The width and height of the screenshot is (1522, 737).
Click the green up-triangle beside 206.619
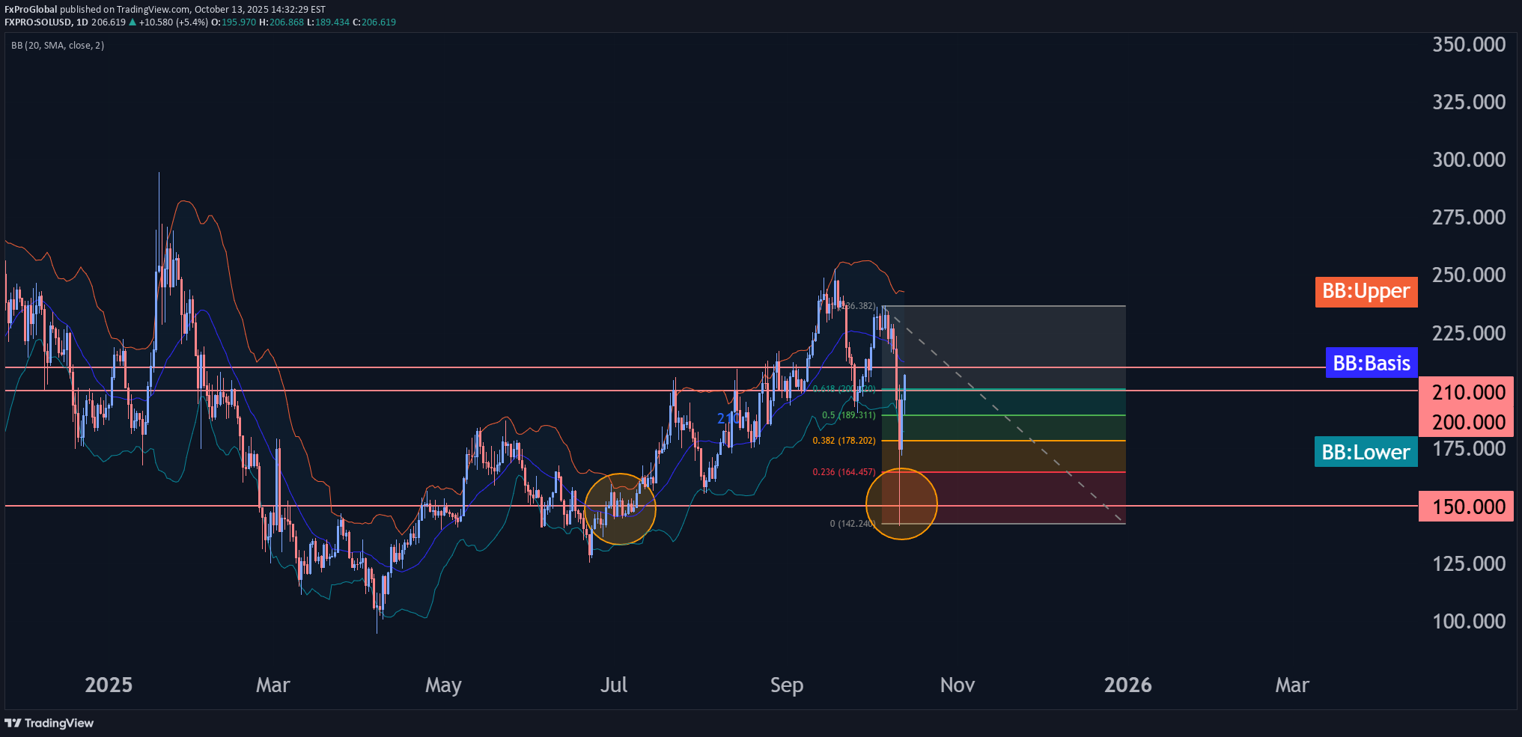(x=133, y=22)
